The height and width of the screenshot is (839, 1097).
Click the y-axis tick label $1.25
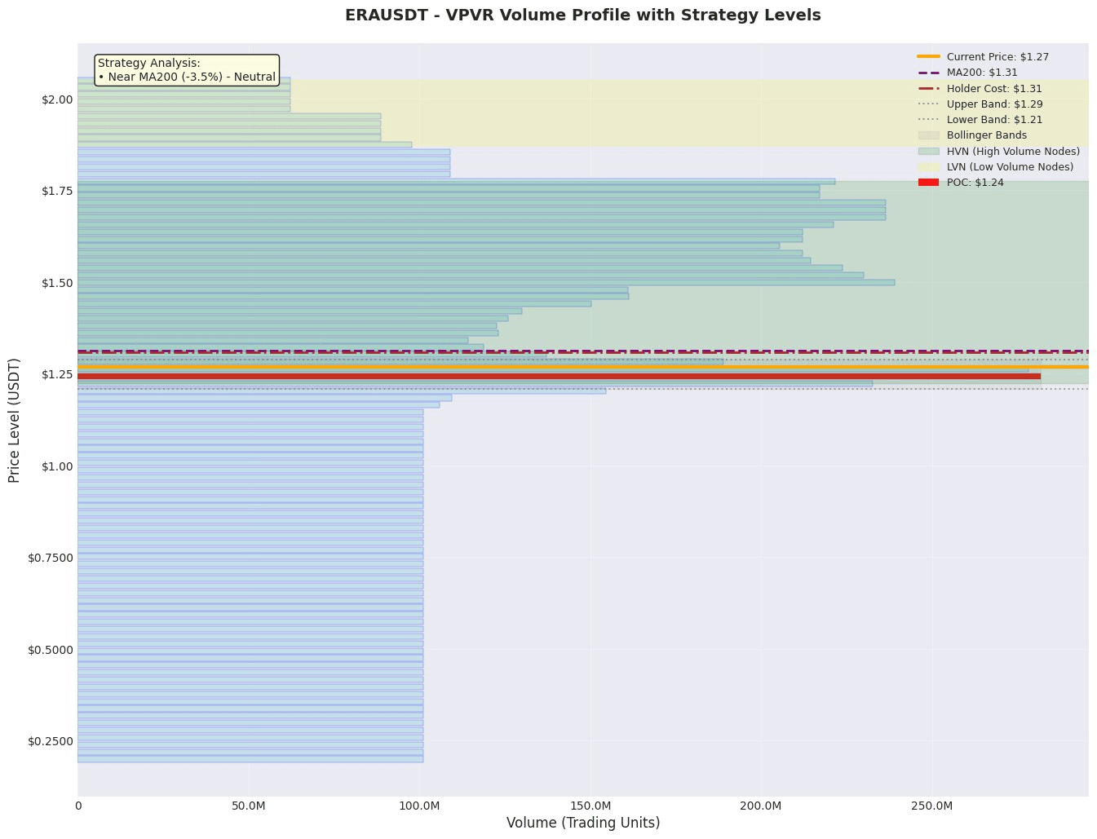point(57,374)
